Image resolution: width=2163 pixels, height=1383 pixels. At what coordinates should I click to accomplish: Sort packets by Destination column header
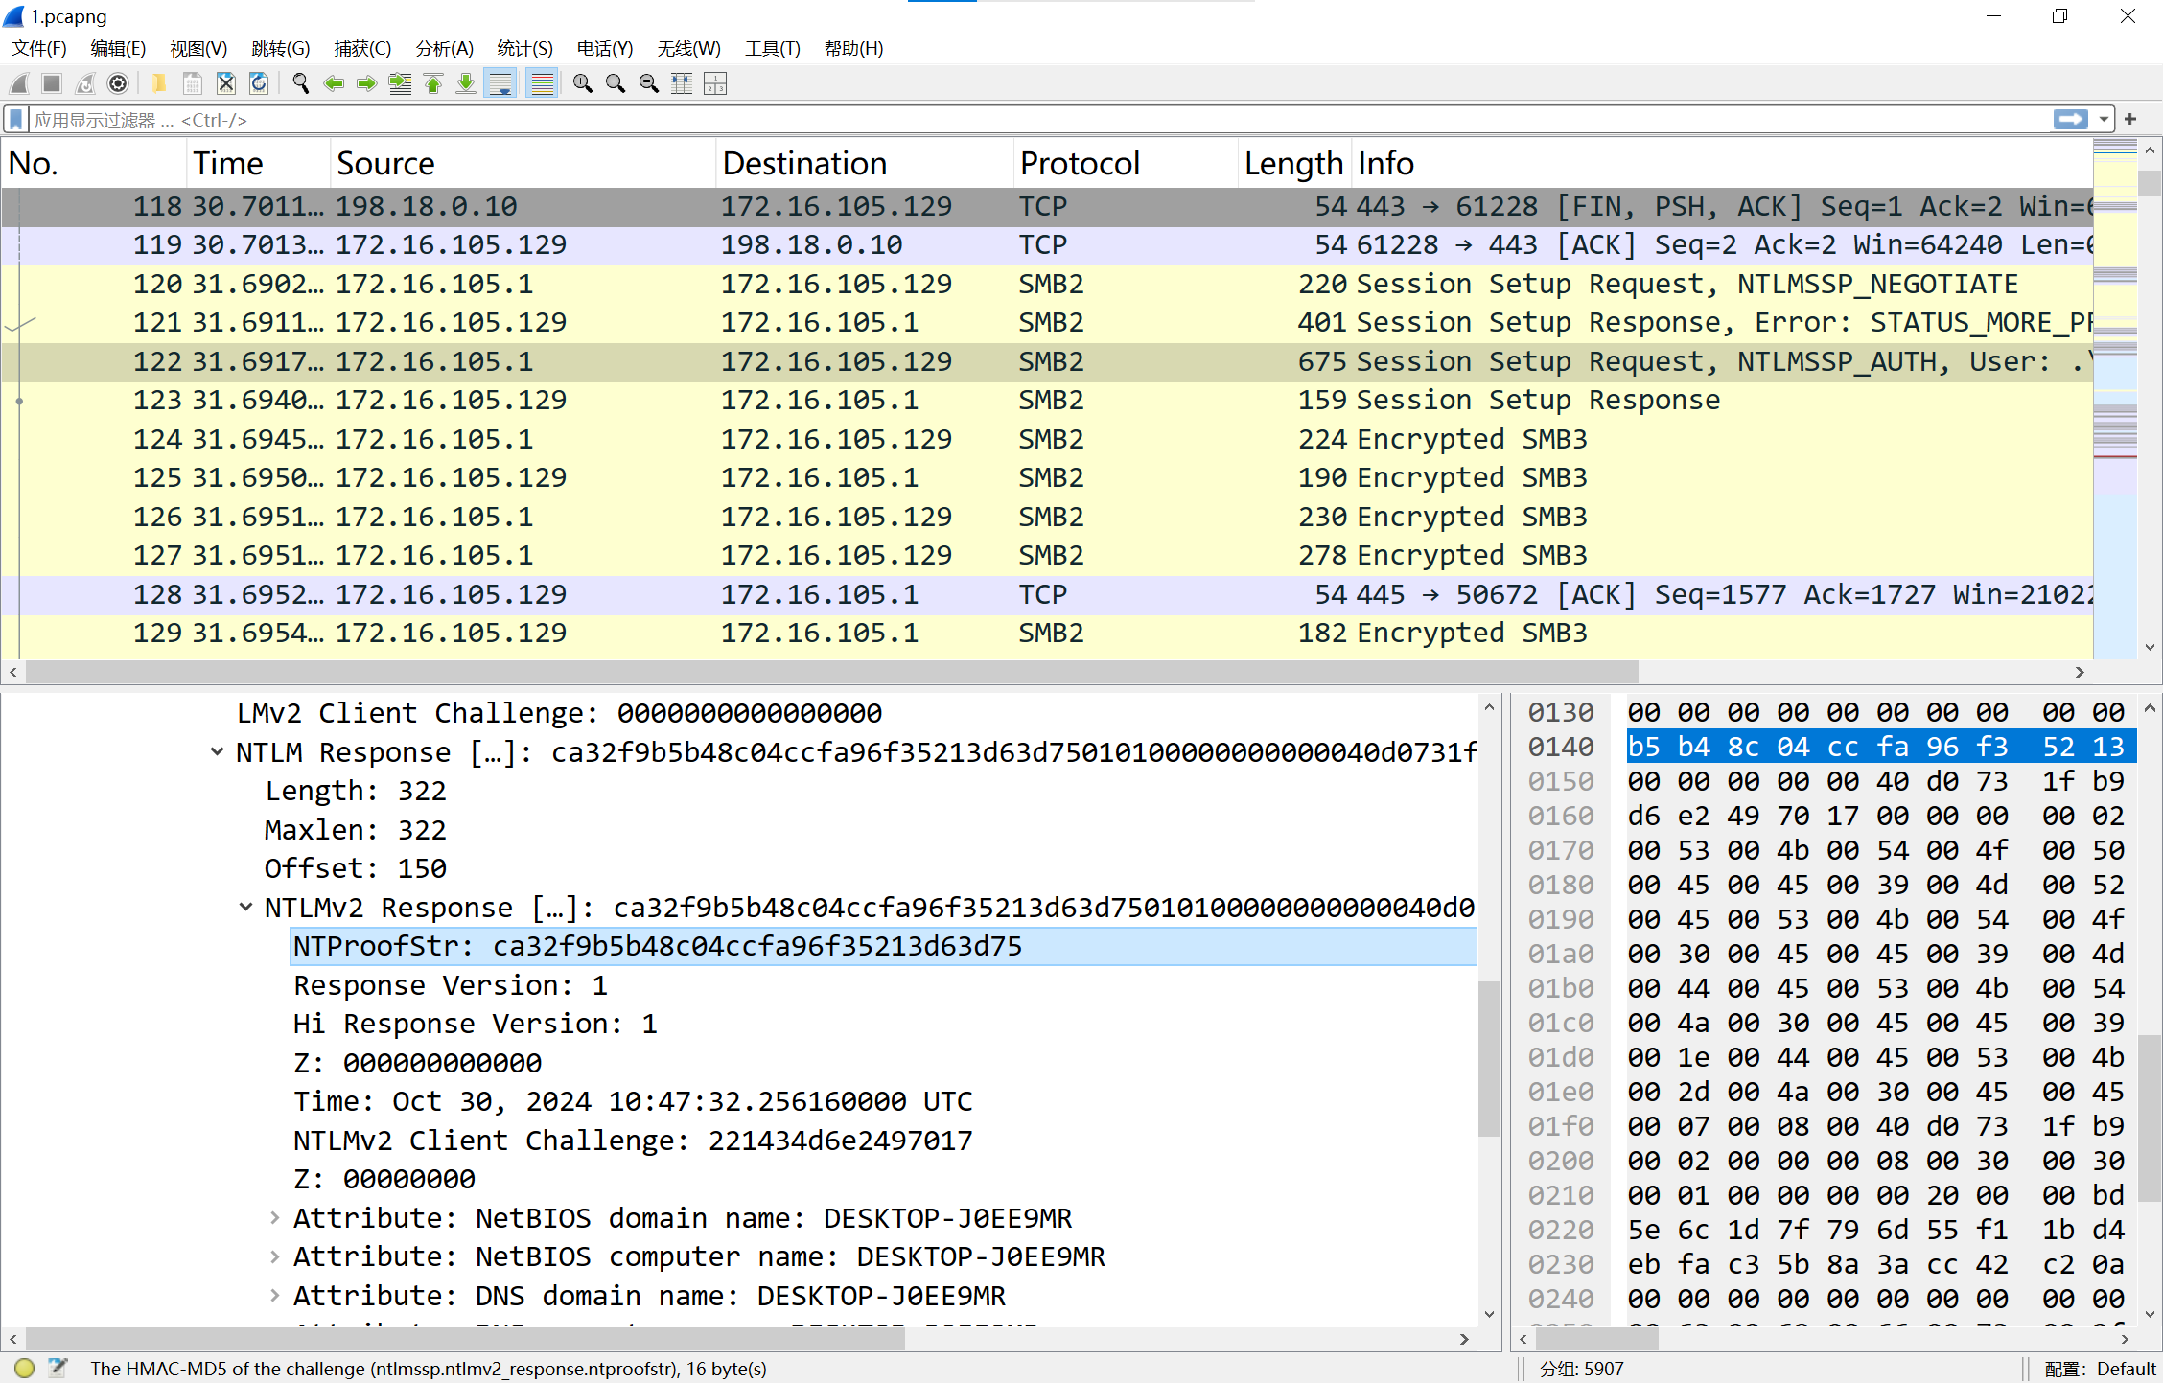(865, 164)
